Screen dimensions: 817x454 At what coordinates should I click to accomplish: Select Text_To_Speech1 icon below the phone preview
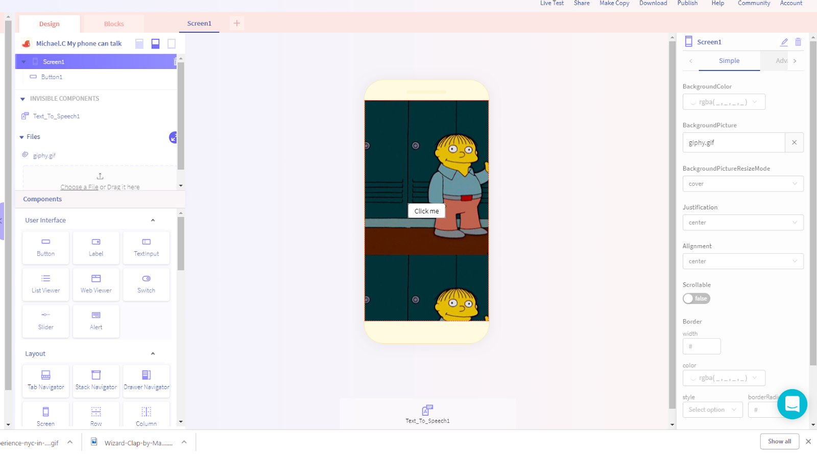coord(427,410)
